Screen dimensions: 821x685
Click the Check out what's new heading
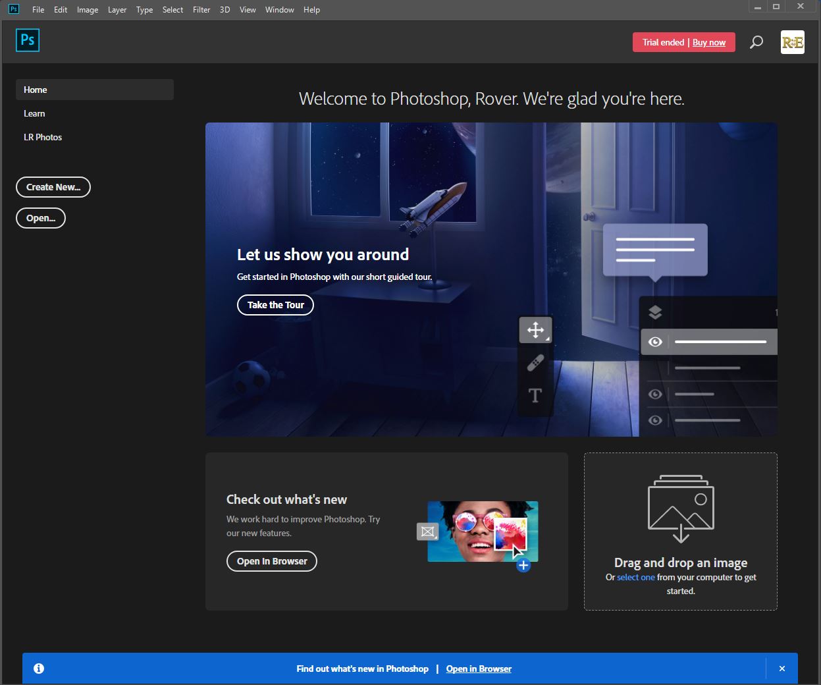pos(286,499)
